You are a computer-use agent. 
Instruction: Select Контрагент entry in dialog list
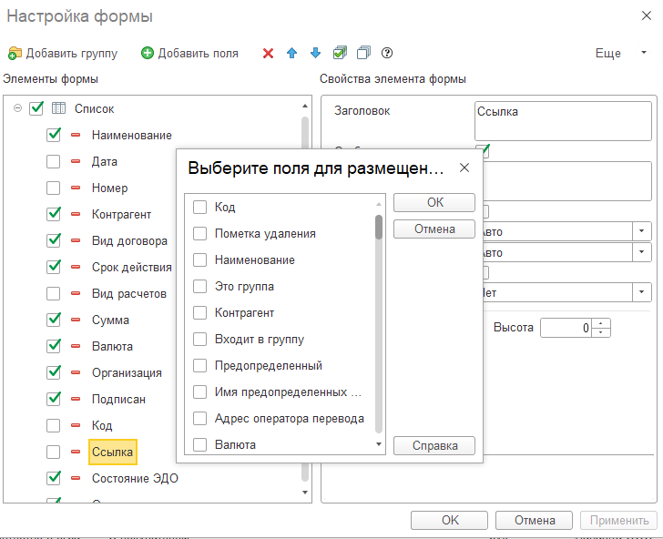click(244, 313)
